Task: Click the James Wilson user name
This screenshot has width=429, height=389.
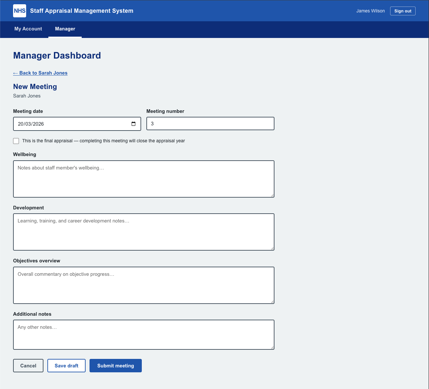Action: pos(370,11)
